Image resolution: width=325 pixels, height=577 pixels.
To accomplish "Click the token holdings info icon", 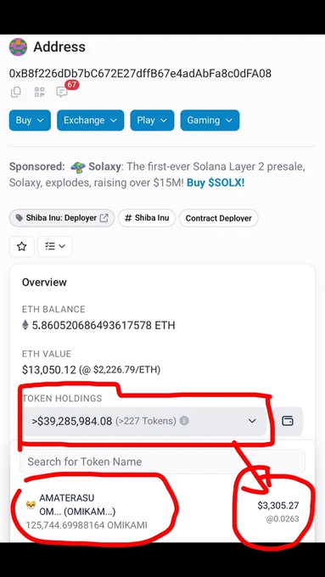I will click(184, 421).
